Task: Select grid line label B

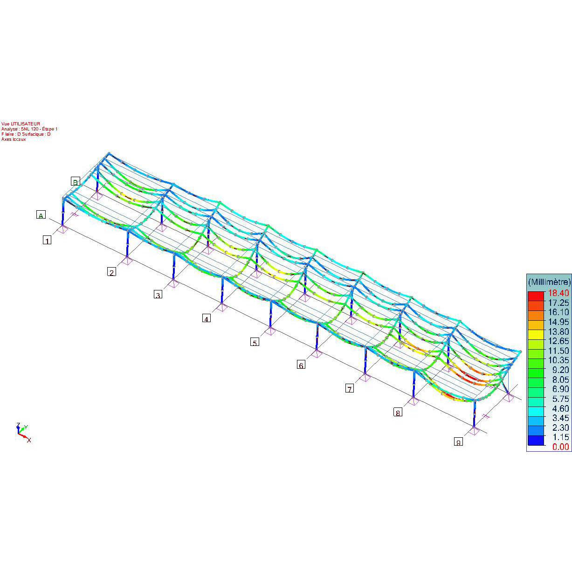Action: (75, 181)
